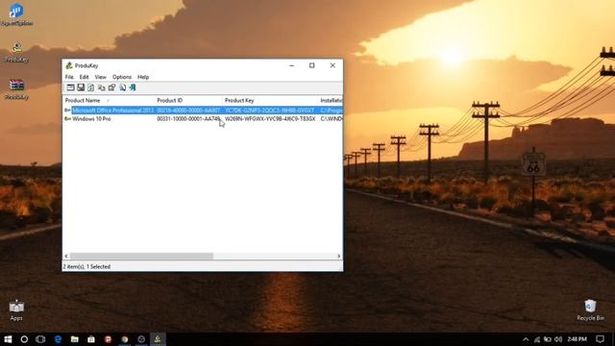Open the Action Center notifications icon
Viewport: 615px width, 346px height.
pyautogui.click(x=600, y=339)
